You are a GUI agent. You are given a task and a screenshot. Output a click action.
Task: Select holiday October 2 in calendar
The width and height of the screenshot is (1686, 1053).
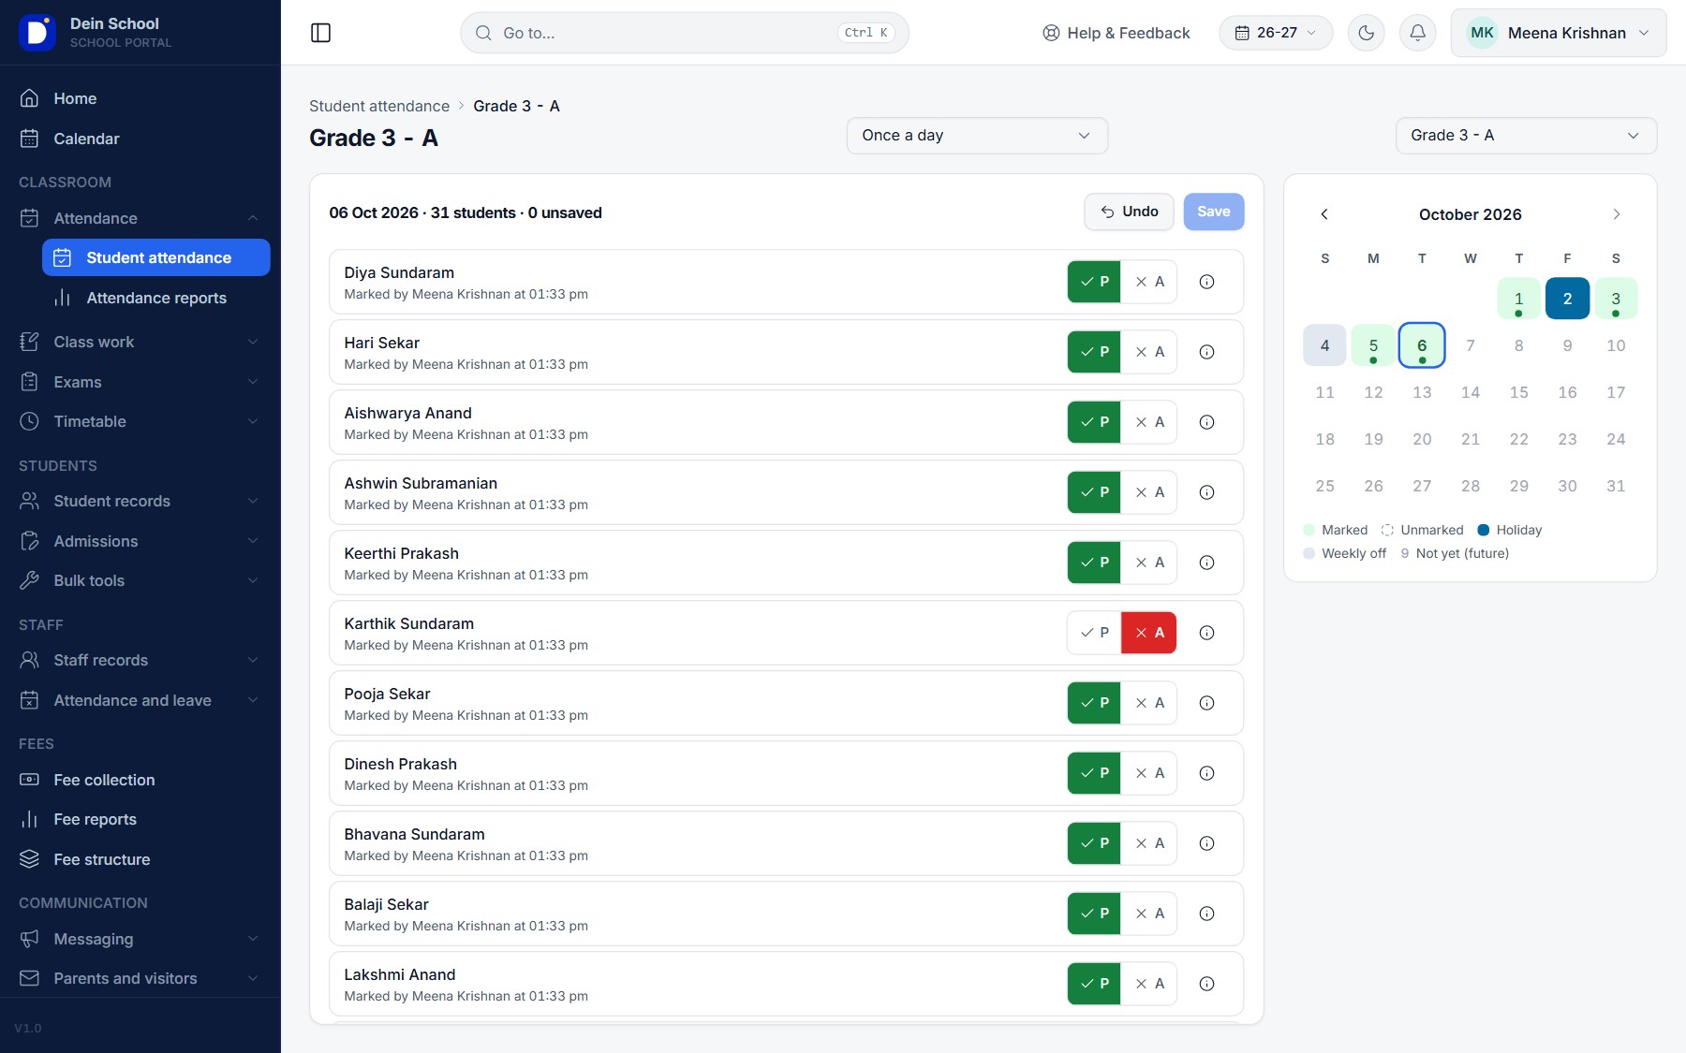click(x=1567, y=299)
